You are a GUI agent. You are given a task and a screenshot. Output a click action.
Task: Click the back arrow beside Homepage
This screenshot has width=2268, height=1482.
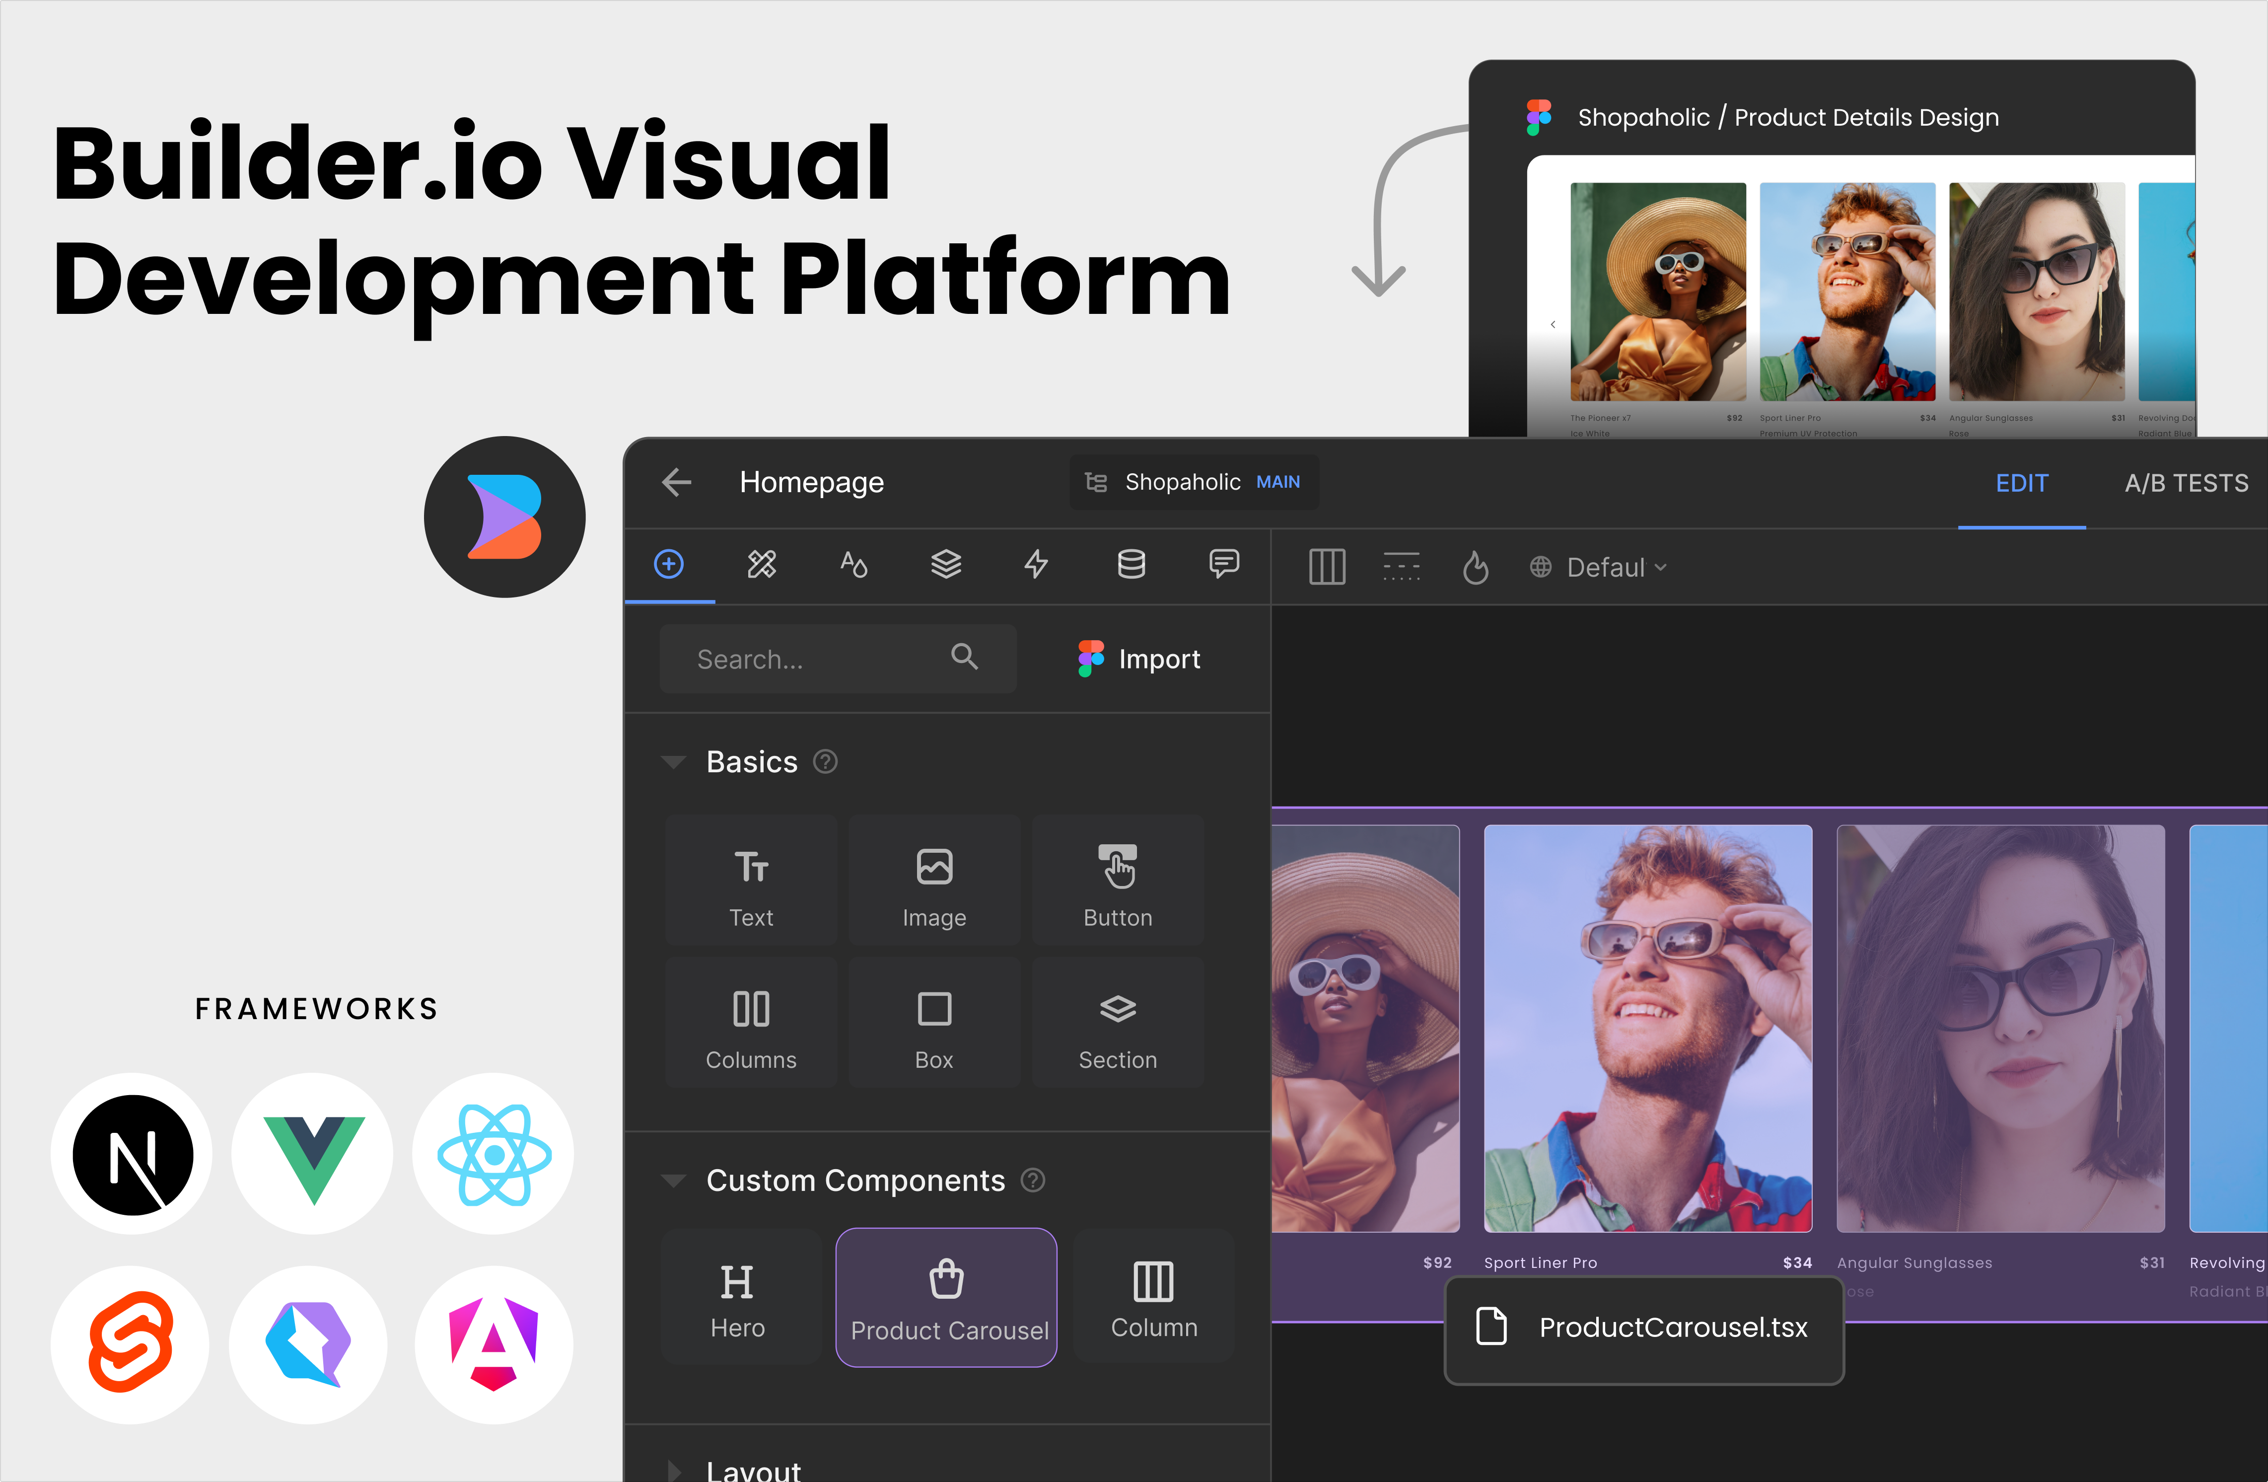[677, 482]
